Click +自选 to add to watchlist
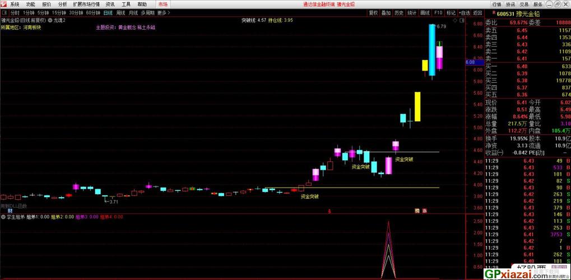571x280 pixels. coord(465,13)
